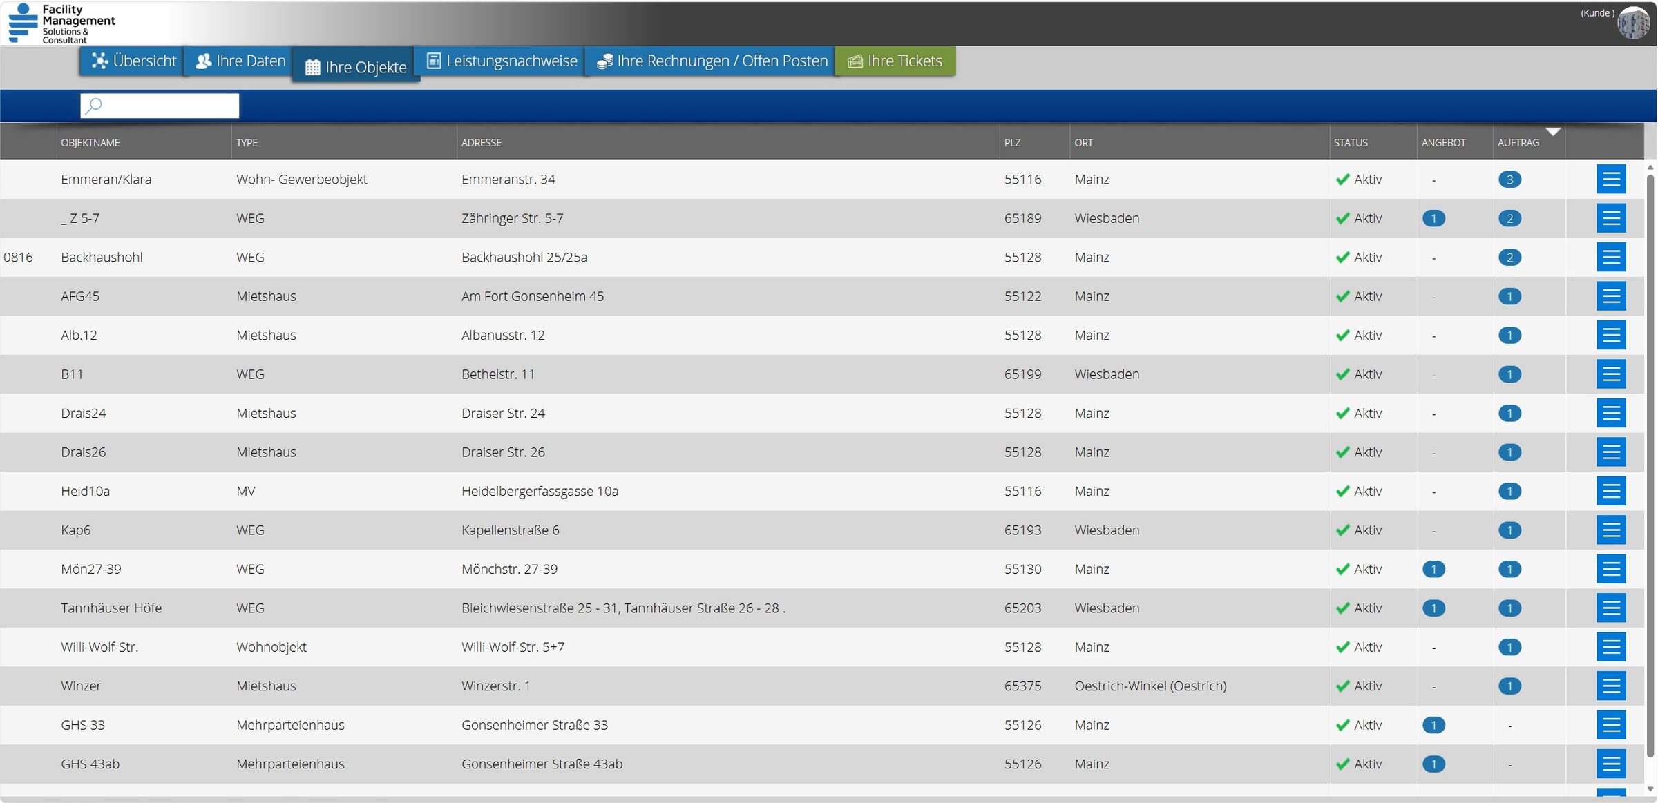Click Angebot badge 1 for Mön27-39
Image resolution: width=1658 pixels, height=803 pixels.
click(1433, 570)
